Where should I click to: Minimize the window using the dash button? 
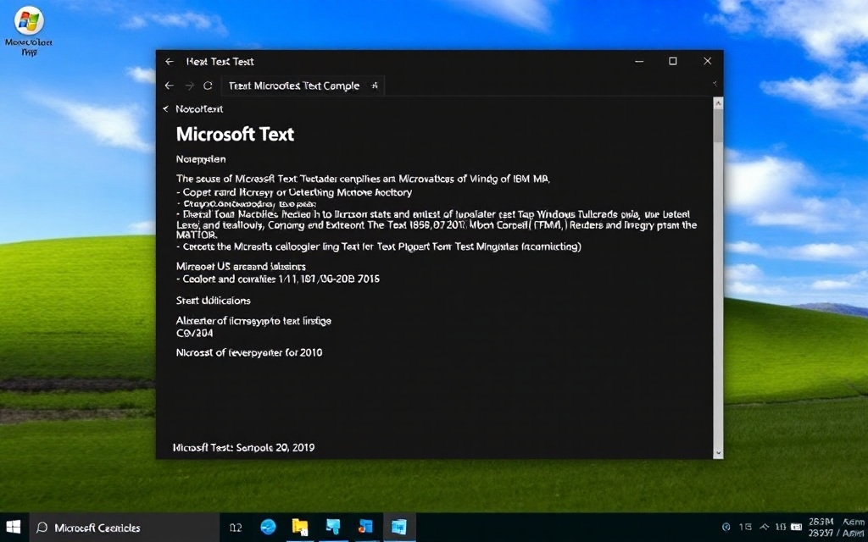639,61
